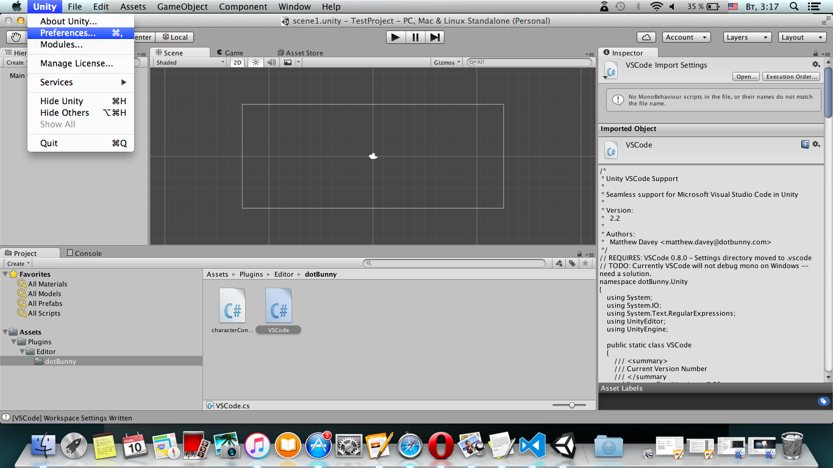833x468 pixels.
Task: Click Save Search star icon
Action: click(585, 263)
